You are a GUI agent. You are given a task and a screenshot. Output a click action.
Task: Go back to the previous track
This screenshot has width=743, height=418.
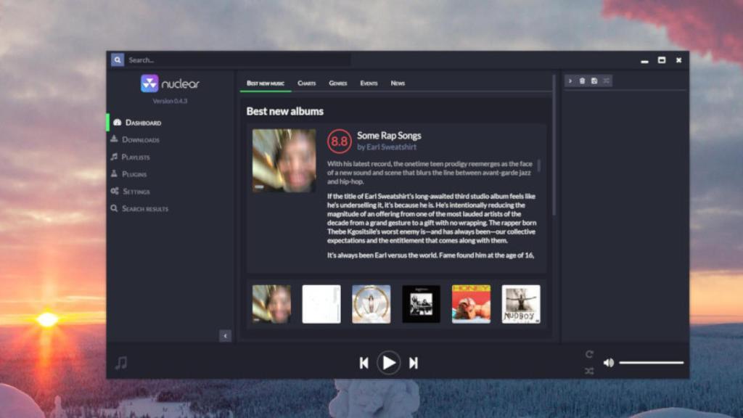pos(364,363)
